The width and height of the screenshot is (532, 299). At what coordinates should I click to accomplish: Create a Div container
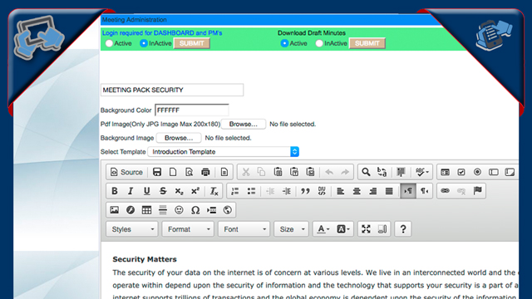point(322,191)
